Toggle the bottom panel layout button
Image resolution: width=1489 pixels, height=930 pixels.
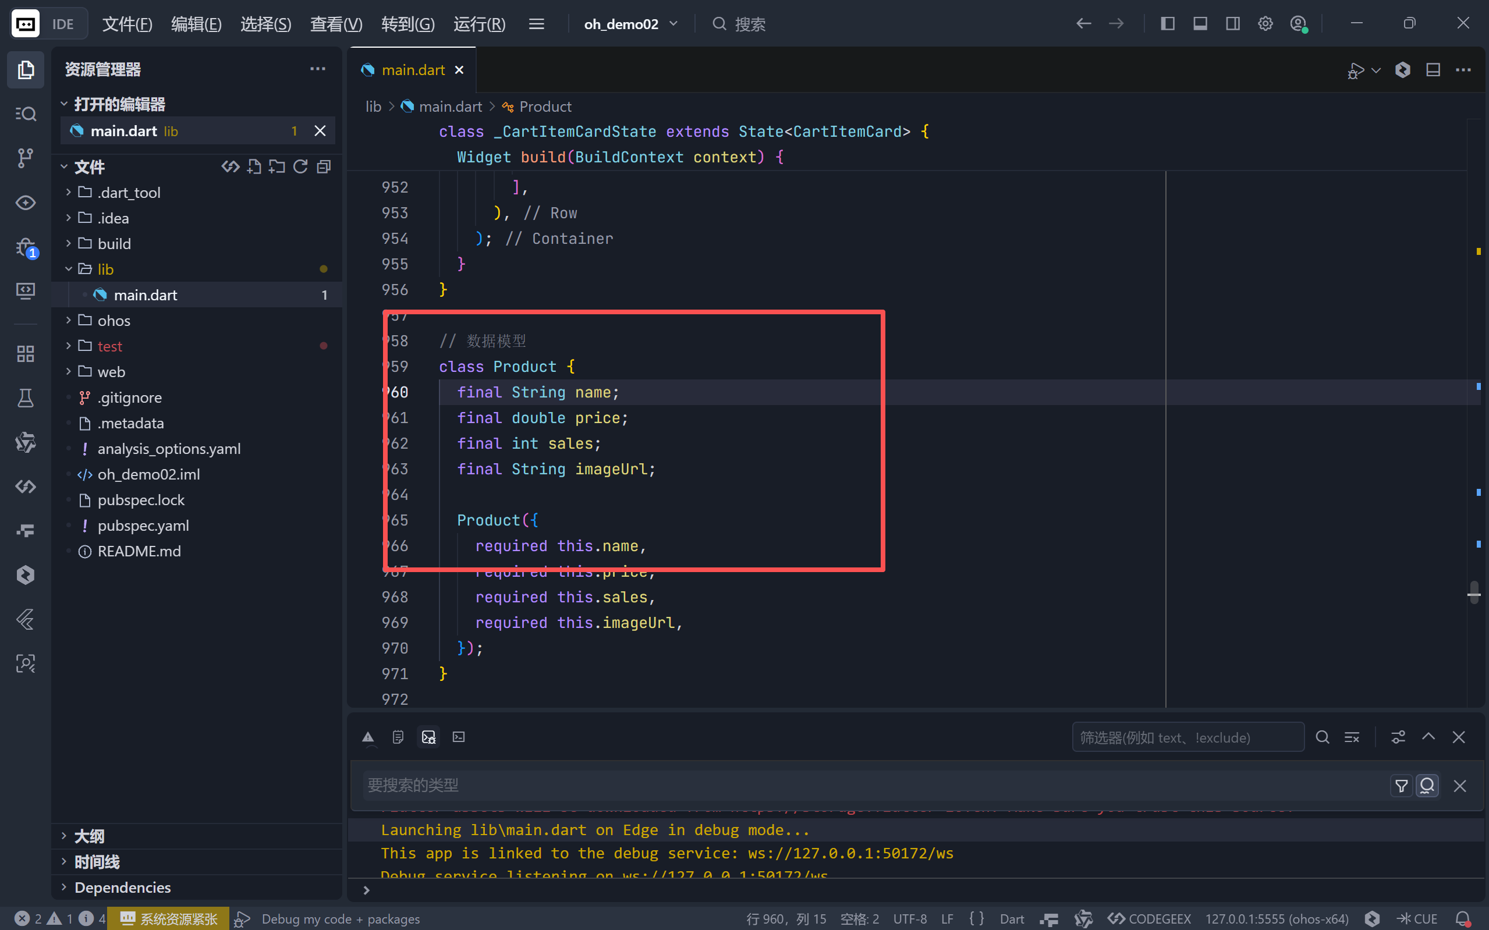[x=1200, y=24]
